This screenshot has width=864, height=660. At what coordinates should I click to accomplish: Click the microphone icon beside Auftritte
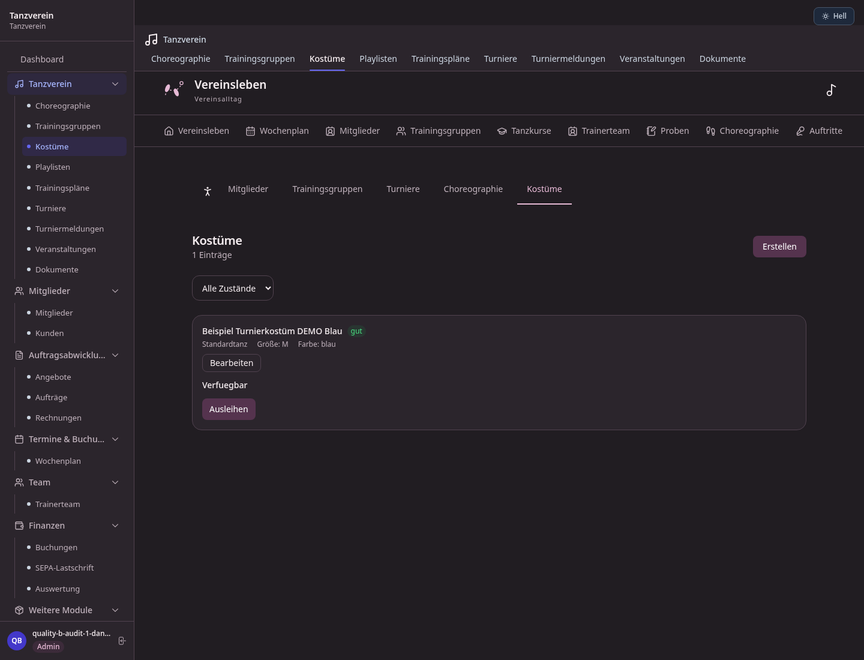(800, 131)
